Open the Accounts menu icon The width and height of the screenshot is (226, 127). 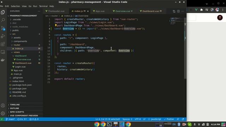click(3, 105)
